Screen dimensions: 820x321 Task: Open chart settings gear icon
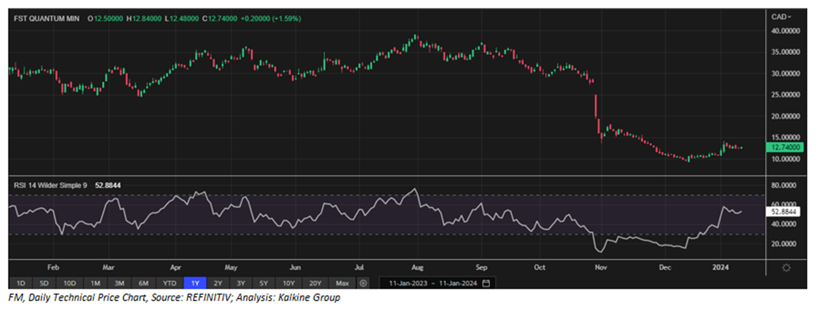[x=786, y=268]
